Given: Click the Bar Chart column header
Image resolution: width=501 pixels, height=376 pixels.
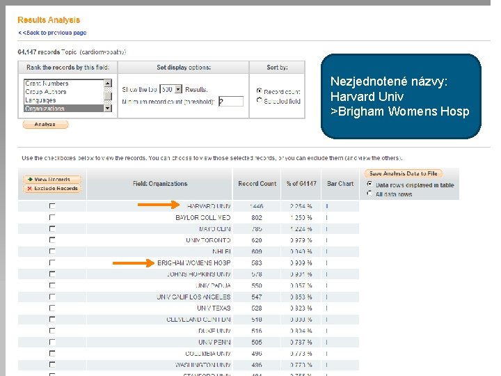Looking at the screenshot, I should coord(340,184).
